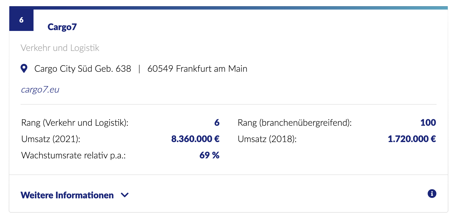This screenshot has height=220, width=454.
Task: Click the 8.360.000 € revenue value
Action: click(195, 139)
